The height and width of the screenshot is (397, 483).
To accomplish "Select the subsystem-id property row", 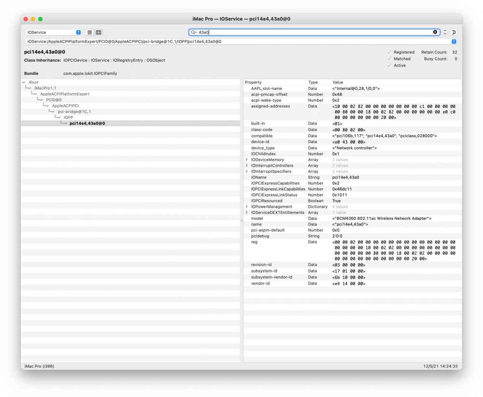I will coord(353,271).
